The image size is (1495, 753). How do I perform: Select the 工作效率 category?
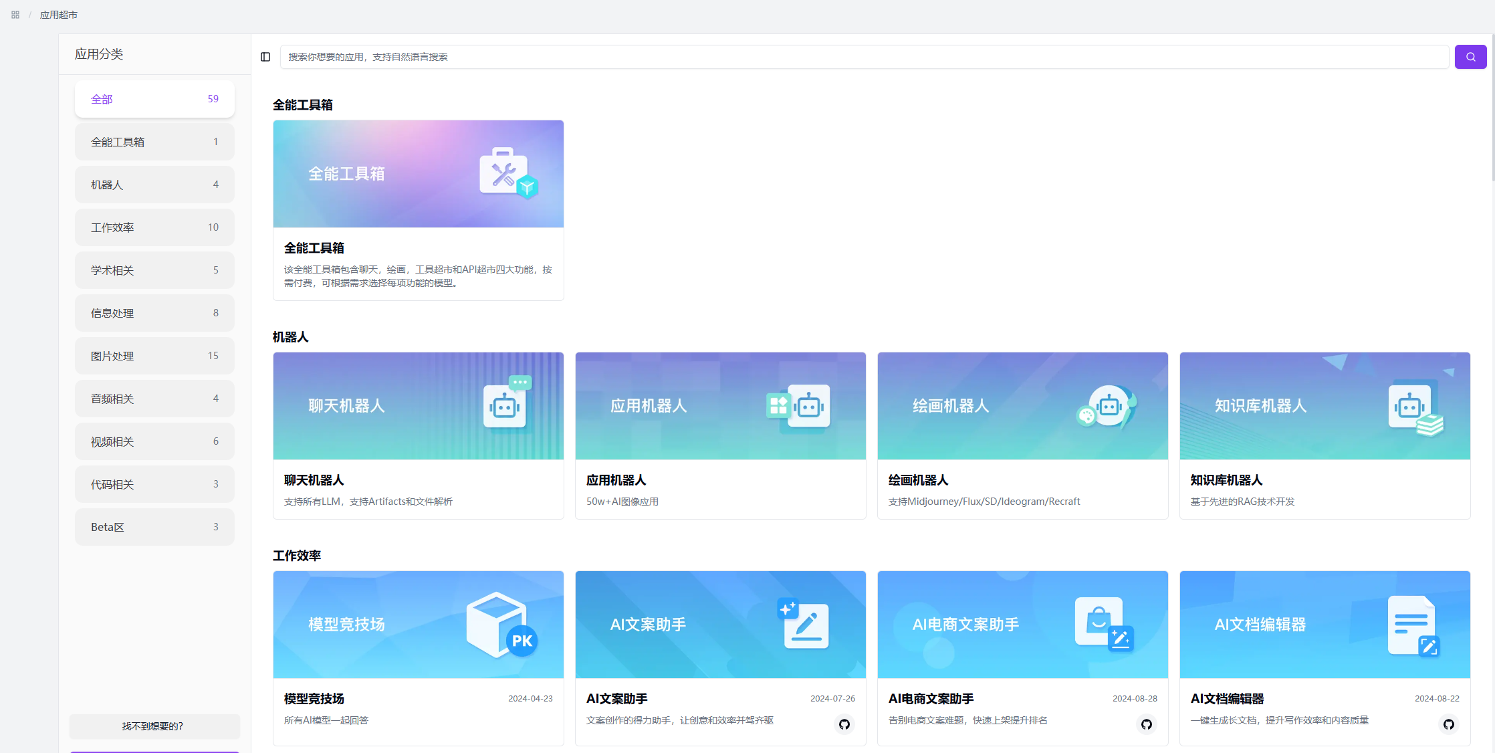[154, 227]
